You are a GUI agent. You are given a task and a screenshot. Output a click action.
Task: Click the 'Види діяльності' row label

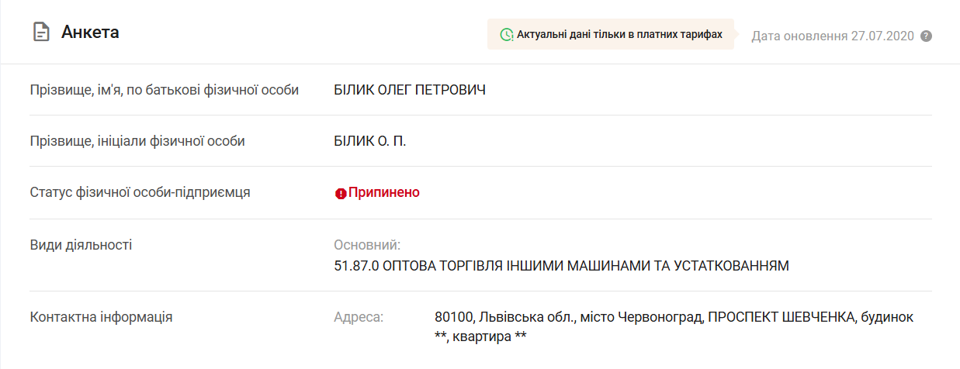[x=81, y=245]
